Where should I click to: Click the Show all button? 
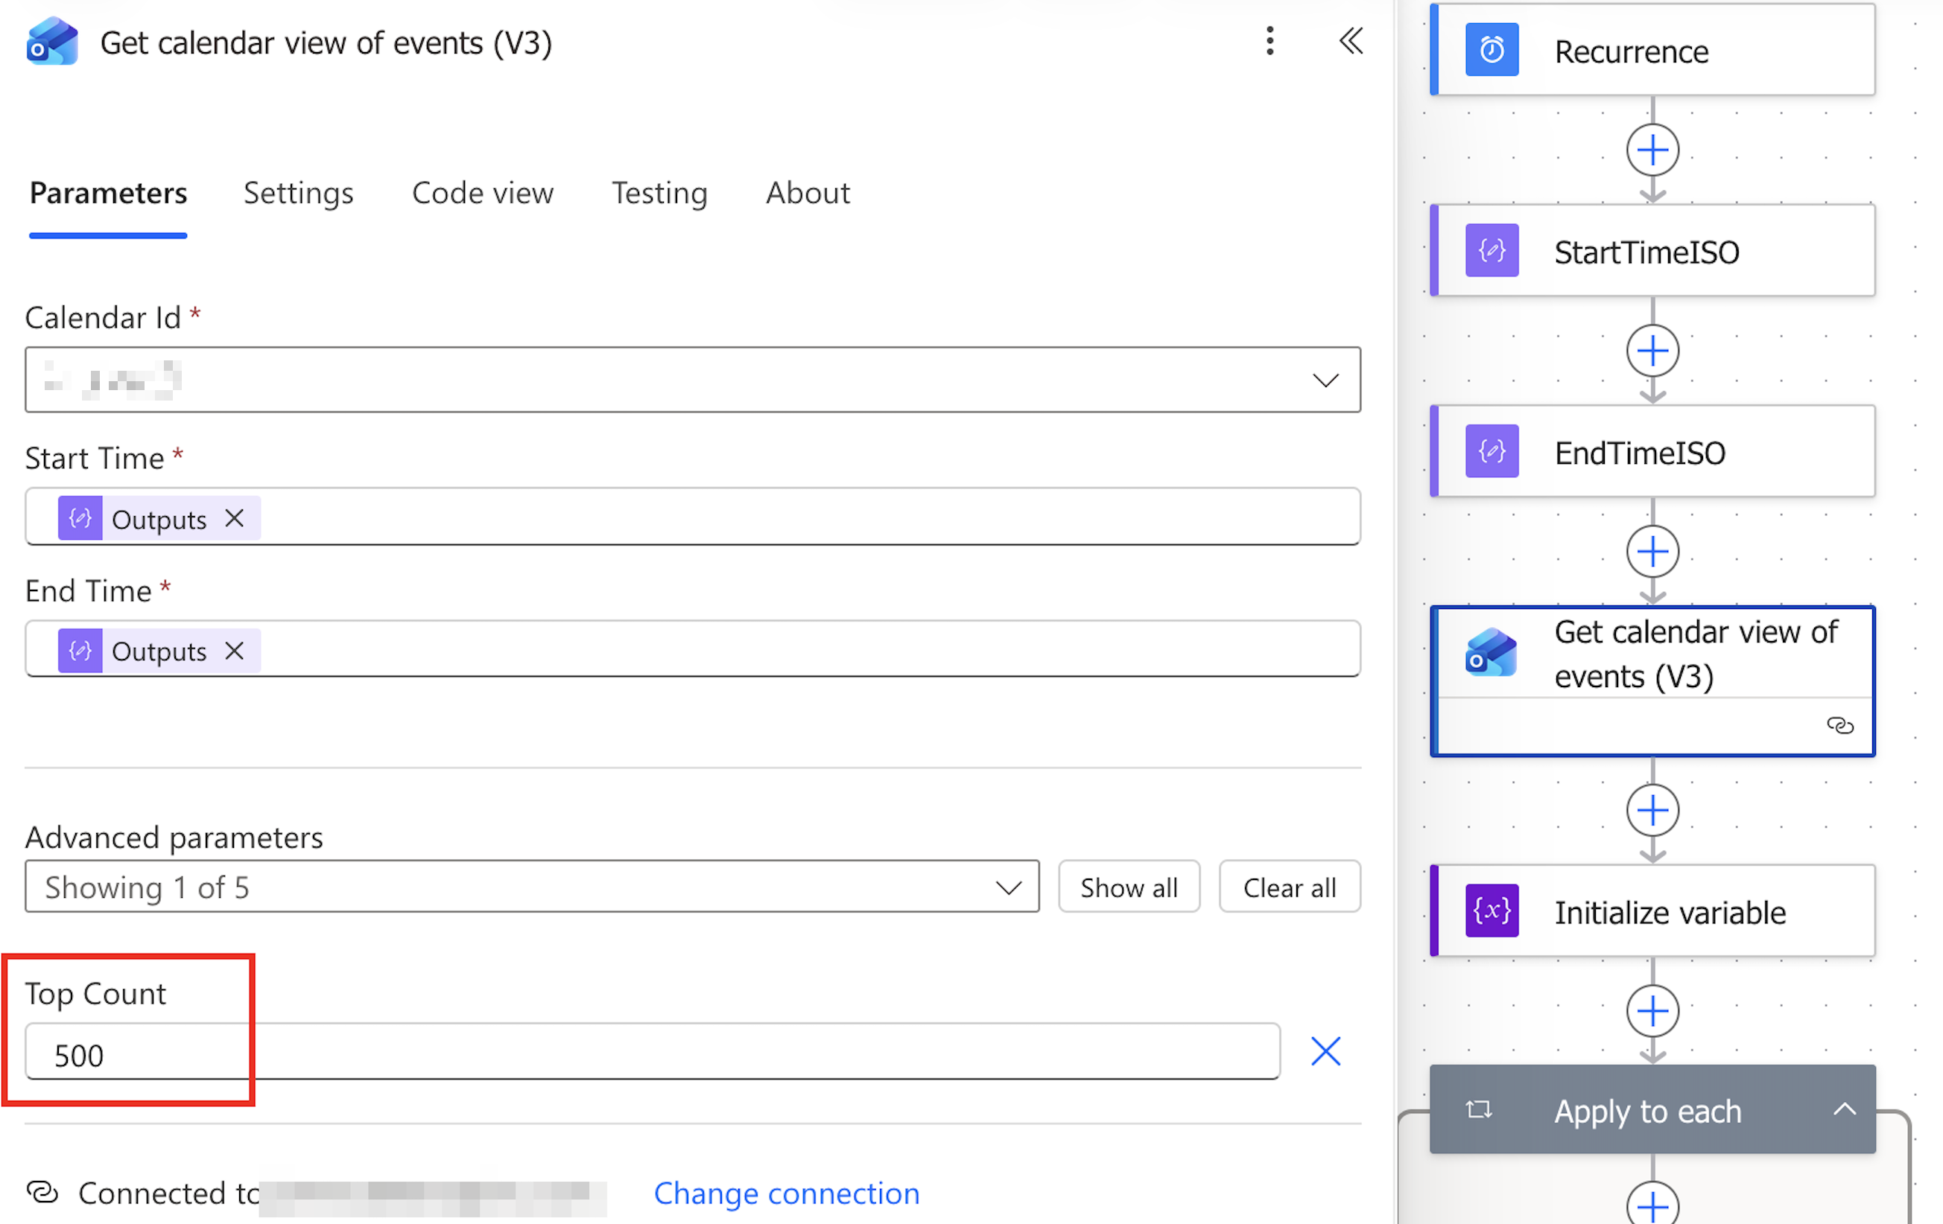1129,887
